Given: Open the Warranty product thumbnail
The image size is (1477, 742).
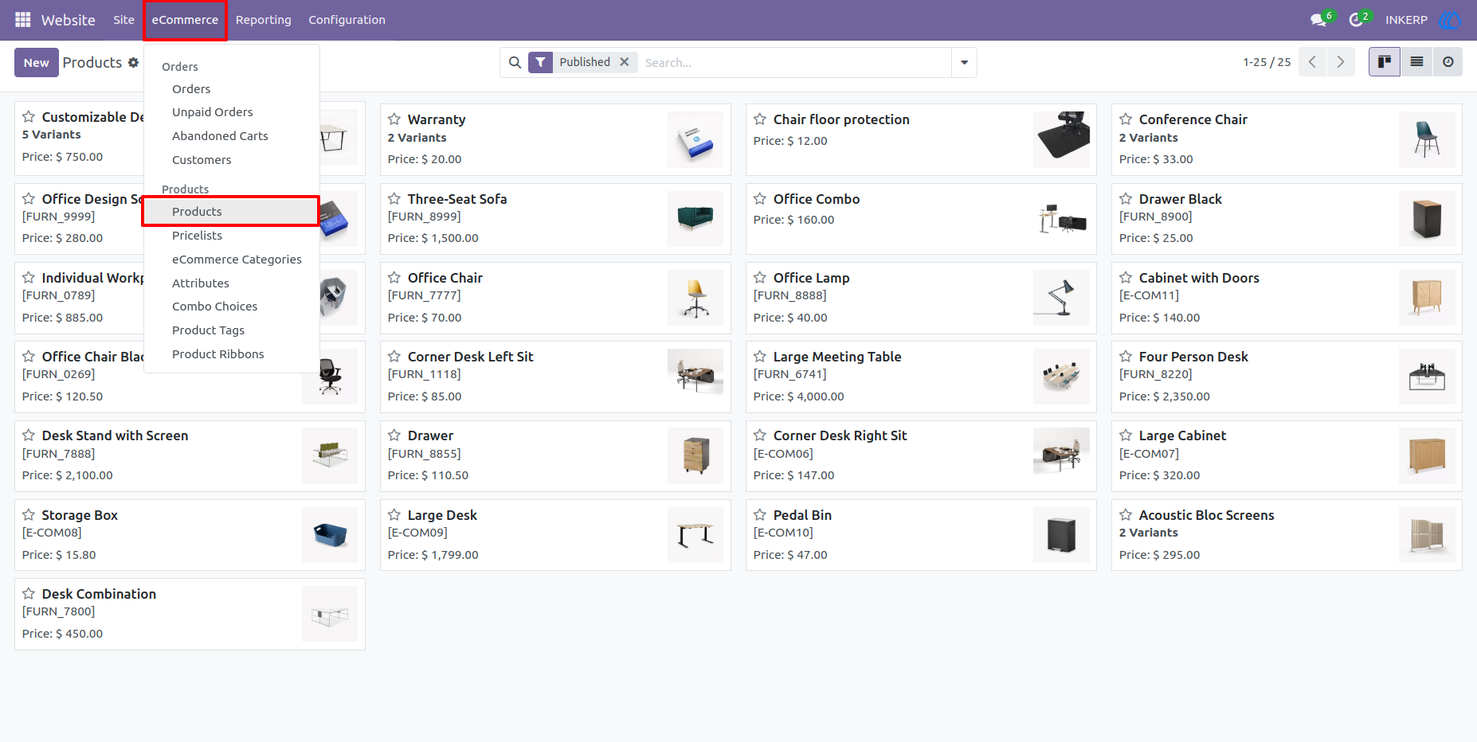Looking at the screenshot, I should tap(695, 139).
